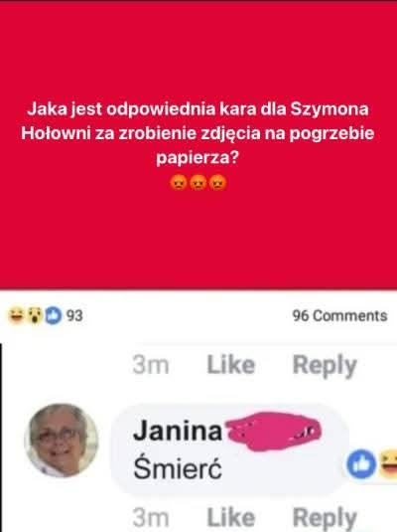The height and width of the screenshot is (532, 397).
Task: Click the first angry emoji in the post
Action: click(179, 183)
